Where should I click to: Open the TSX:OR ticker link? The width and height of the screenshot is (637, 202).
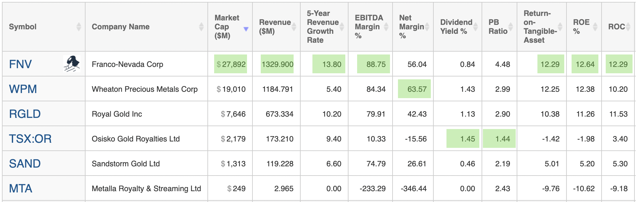tap(30, 139)
